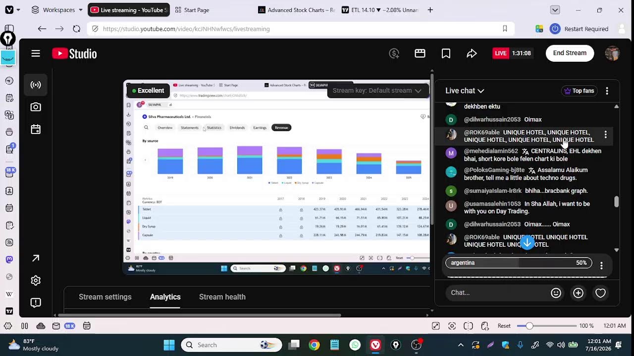Switch to the Advanced Stock Charts tab
This screenshot has width=634, height=356.
[x=296, y=10]
